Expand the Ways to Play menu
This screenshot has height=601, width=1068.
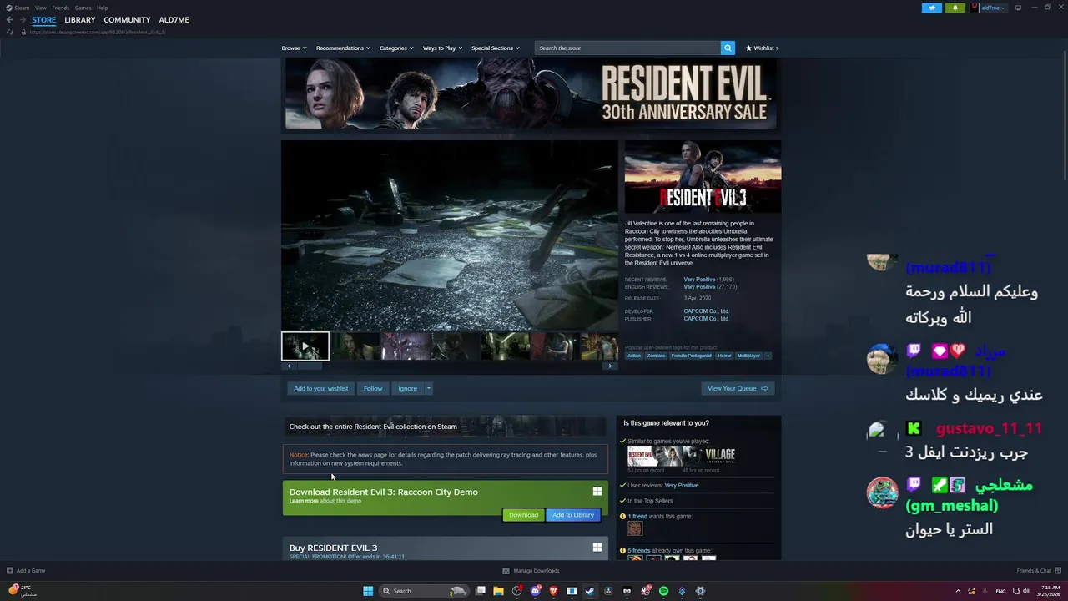(x=442, y=48)
